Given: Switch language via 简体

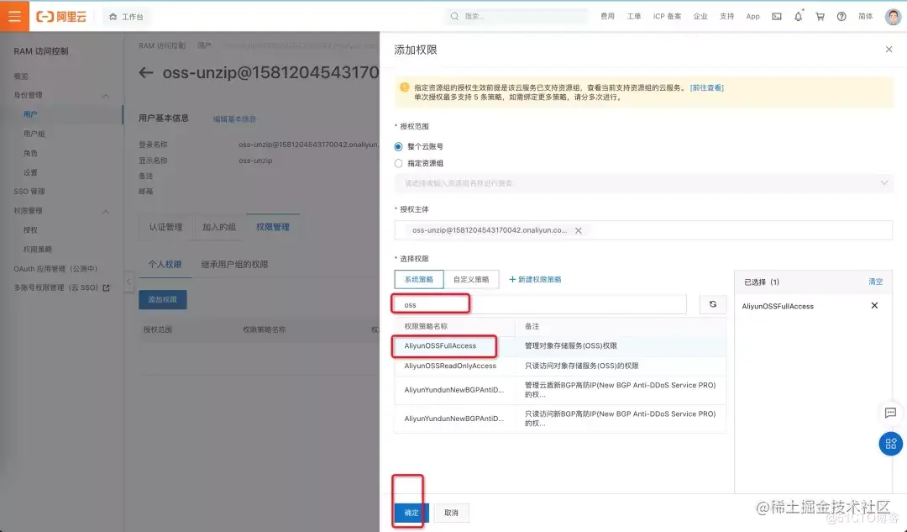Looking at the screenshot, I should (865, 16).
